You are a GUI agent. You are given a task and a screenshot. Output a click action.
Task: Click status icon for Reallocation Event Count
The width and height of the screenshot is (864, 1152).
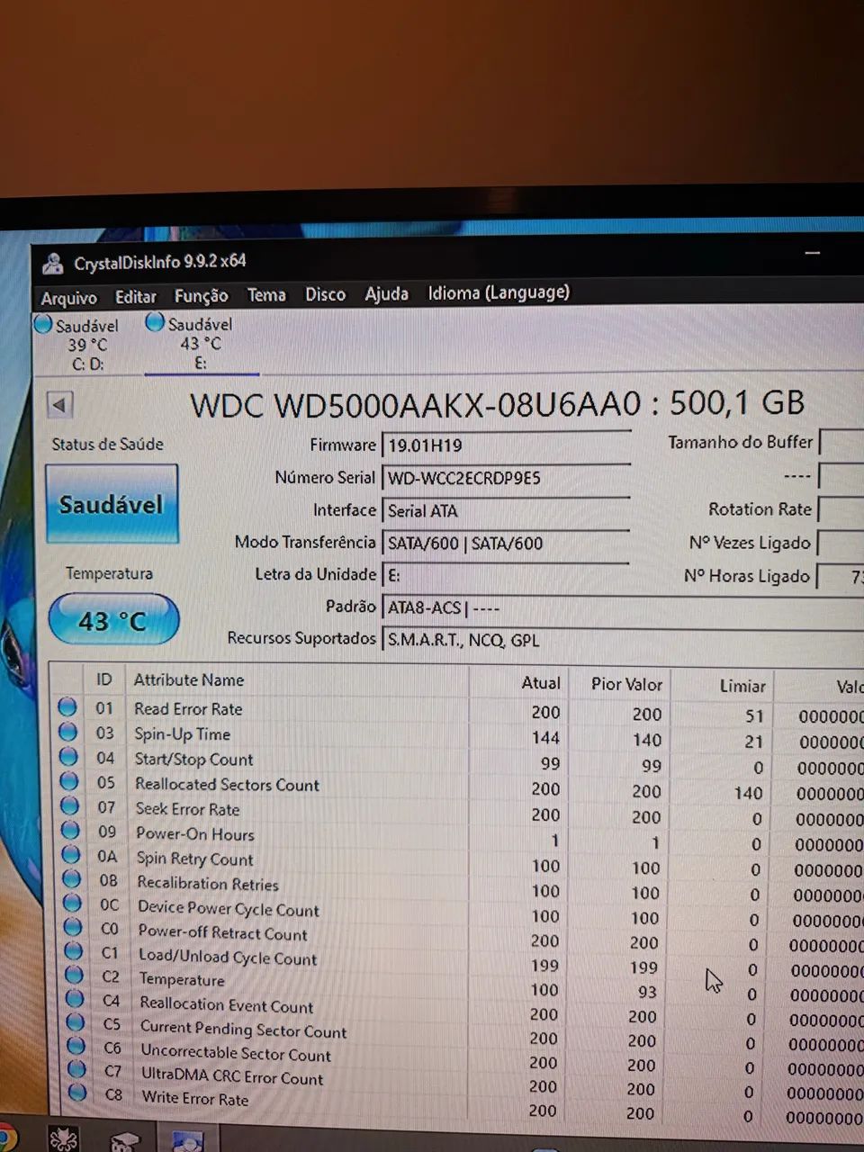click(x=76, y=999)
